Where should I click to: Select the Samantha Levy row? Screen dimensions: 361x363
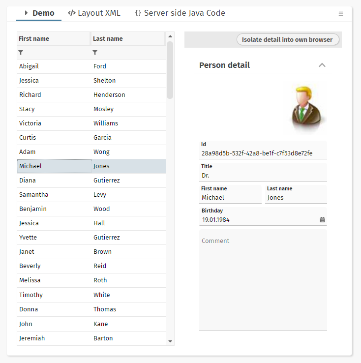point(91,195)
